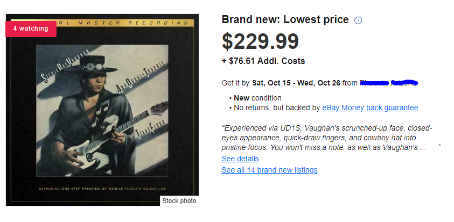
Task: Click the $76.61 Addl. Costs text
Action: (x=263, y=61)
